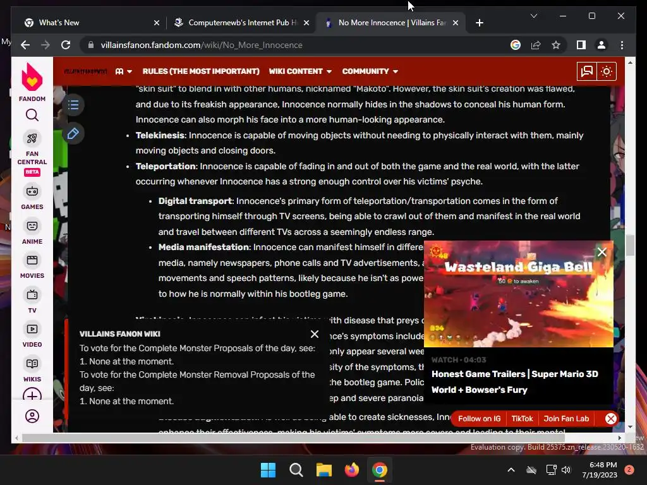Open the clock showing 6:48 PM
647x485 pixels.
(x=600, y=470)
